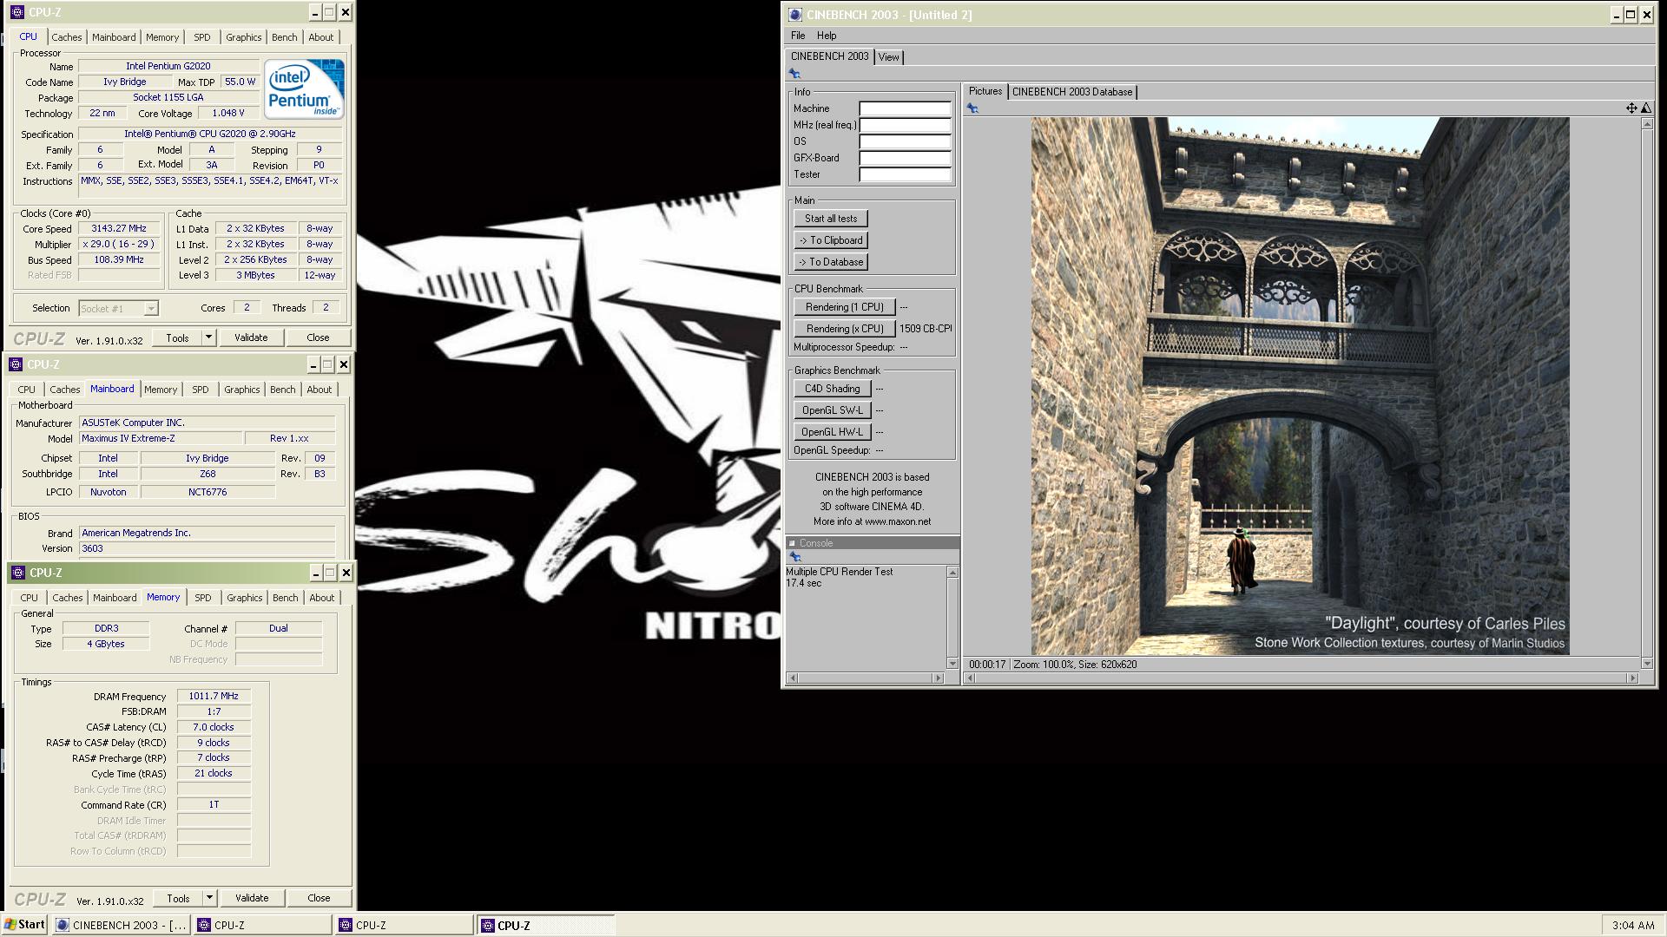Click the OS input field
Screen dimensions: 1667x937
click(x=905, y=142)
